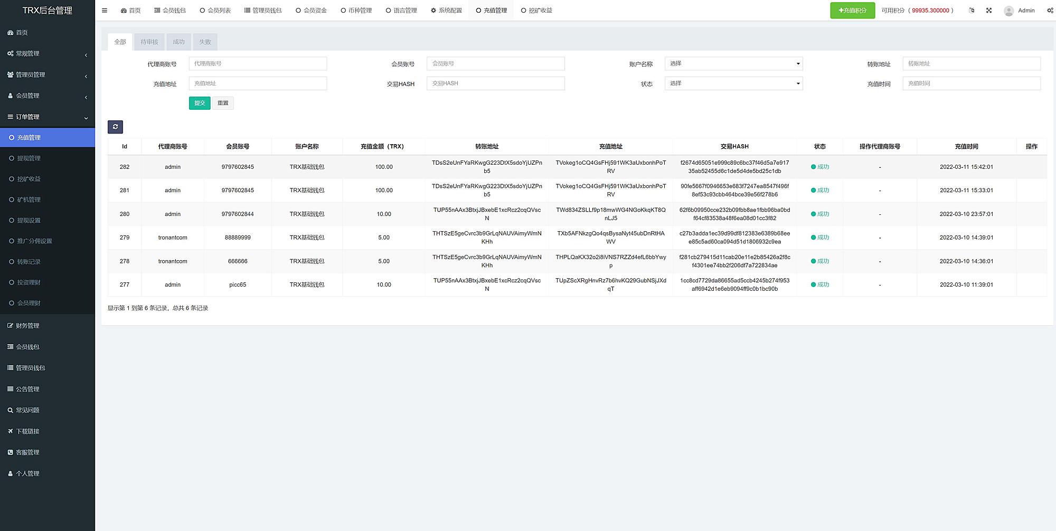Switch to the 待审核 filter tab

(149, 42)
